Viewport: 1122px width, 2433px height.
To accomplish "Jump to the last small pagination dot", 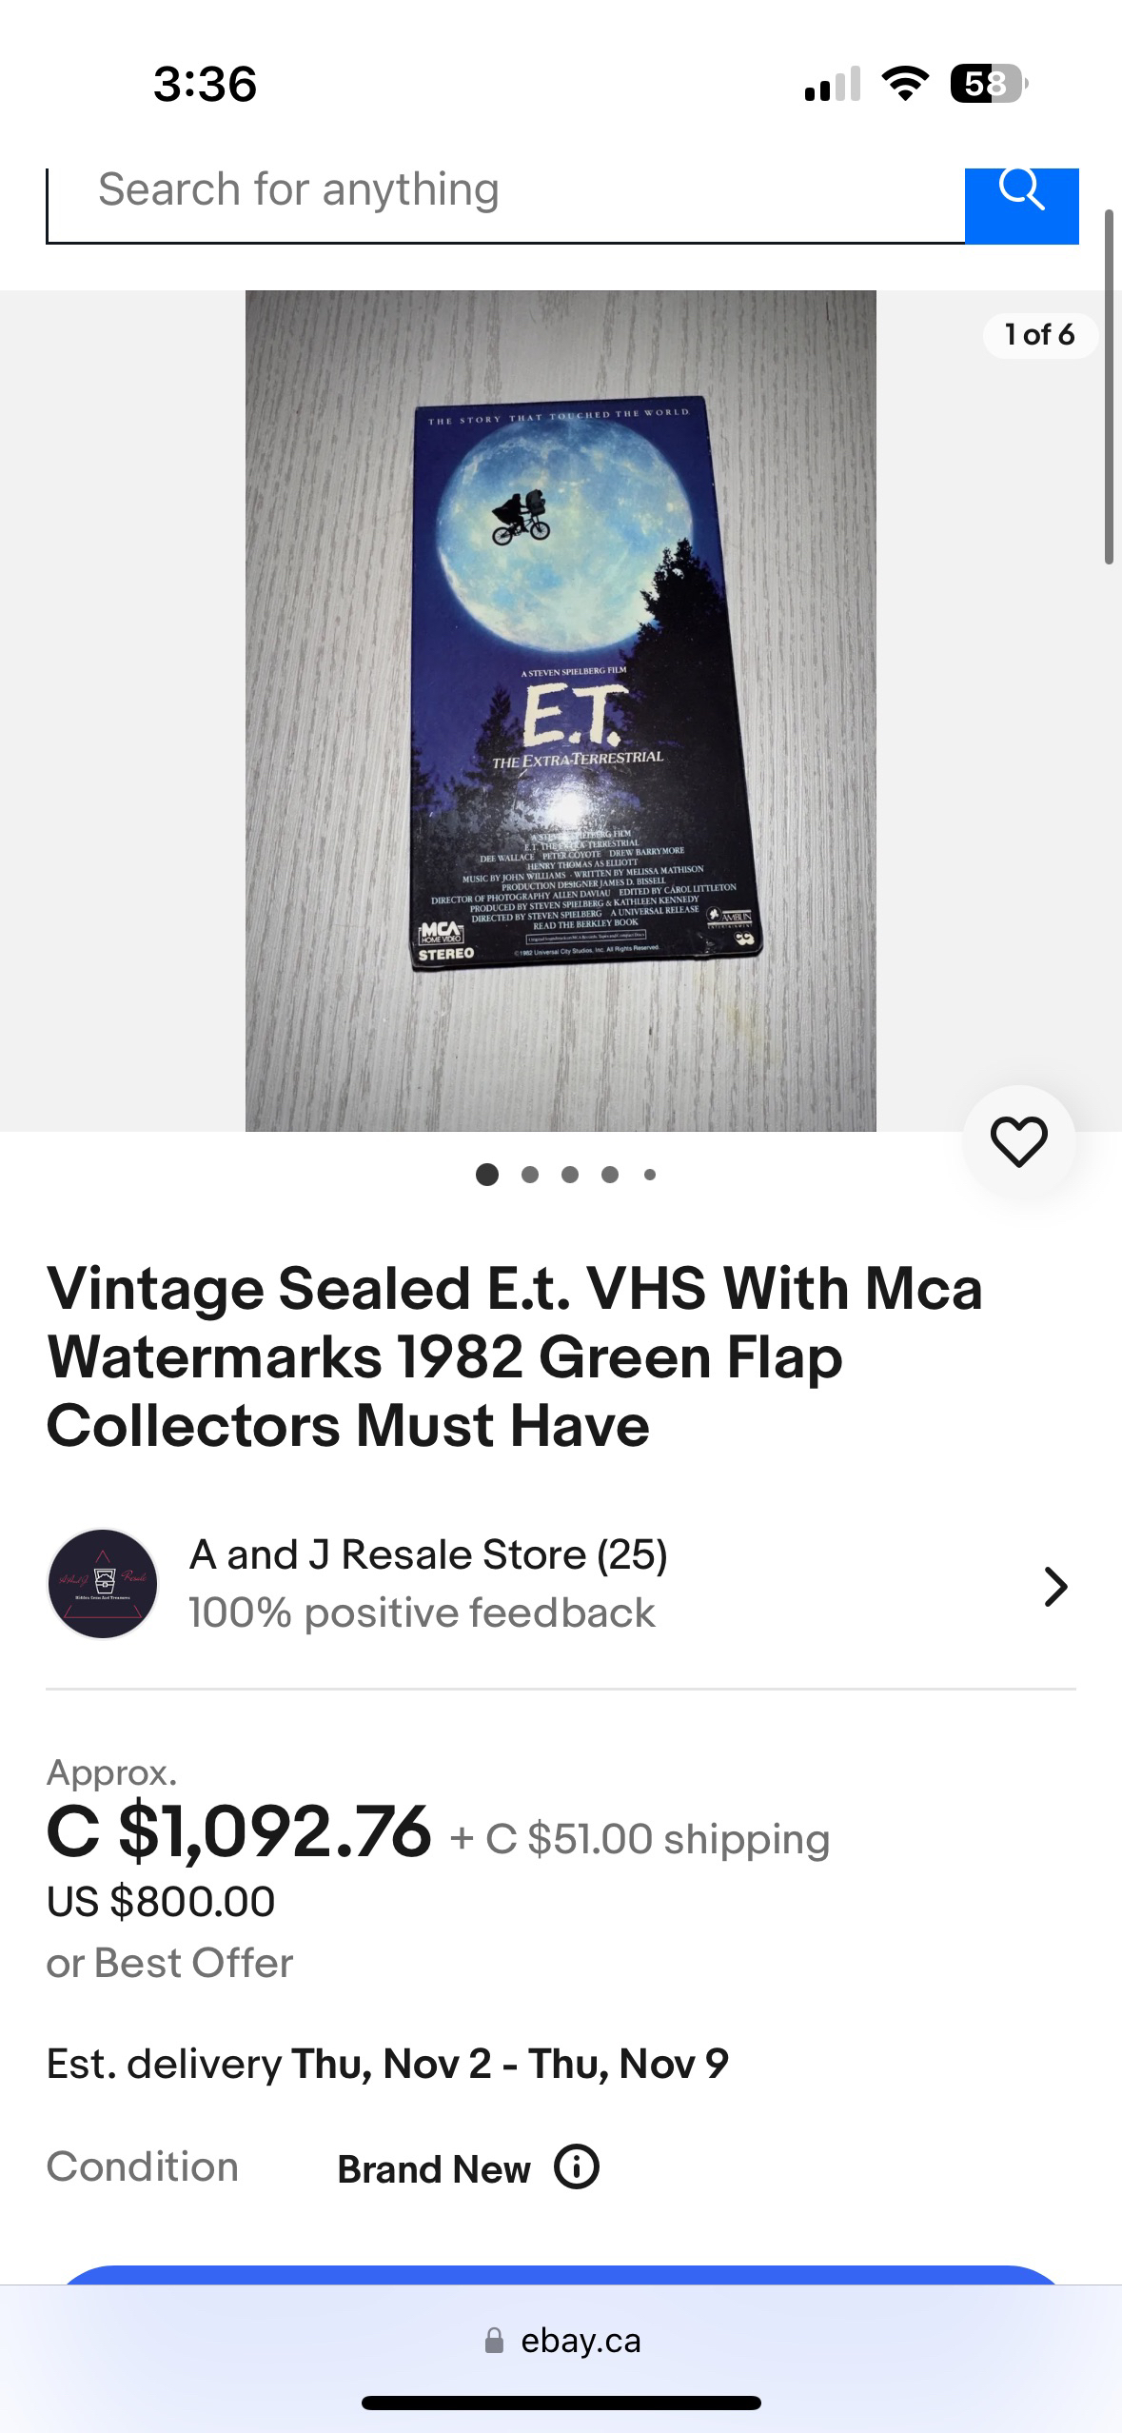I will click(x=650, y=1175).
